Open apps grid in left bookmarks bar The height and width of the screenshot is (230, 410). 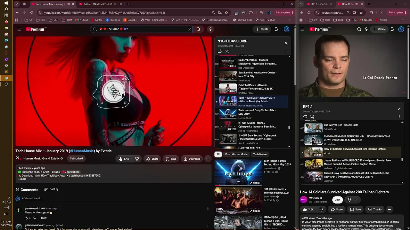tap(17, 20)
